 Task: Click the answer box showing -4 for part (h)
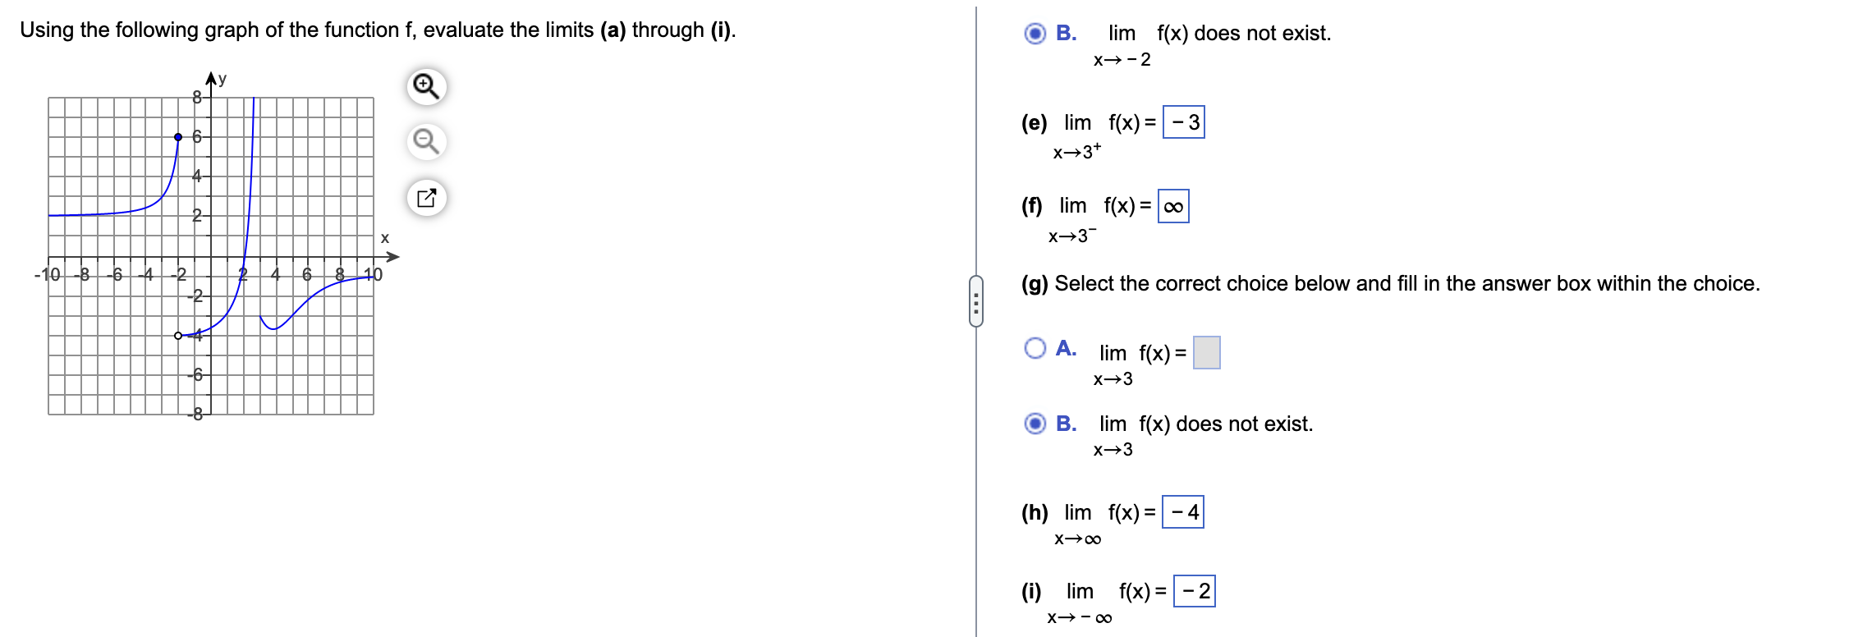[1185, 513]
